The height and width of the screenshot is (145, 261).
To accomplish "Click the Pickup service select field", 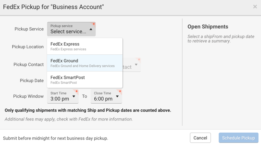I will 71,29.
